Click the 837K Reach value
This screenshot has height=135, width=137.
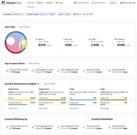click(x=42, y=45)
